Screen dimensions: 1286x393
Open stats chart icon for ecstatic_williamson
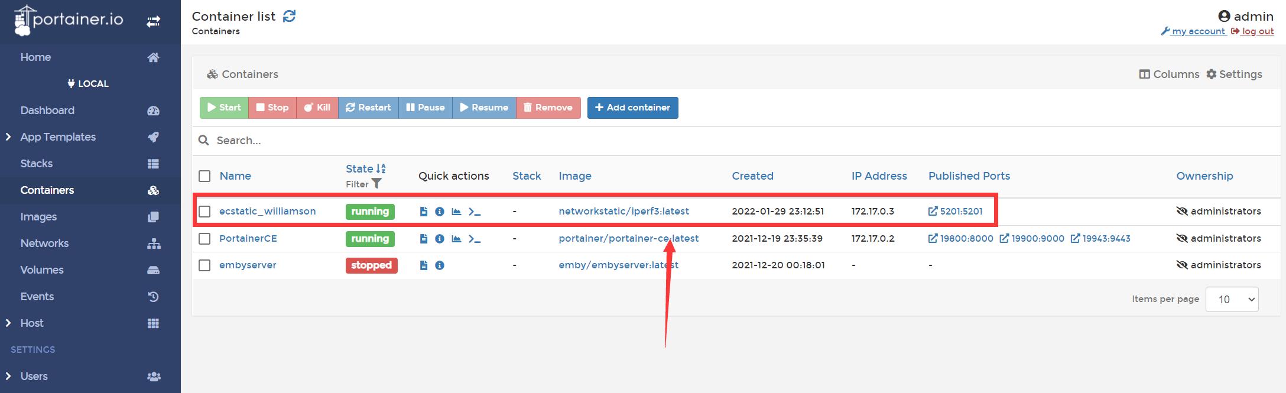click(x=456, y=212)
